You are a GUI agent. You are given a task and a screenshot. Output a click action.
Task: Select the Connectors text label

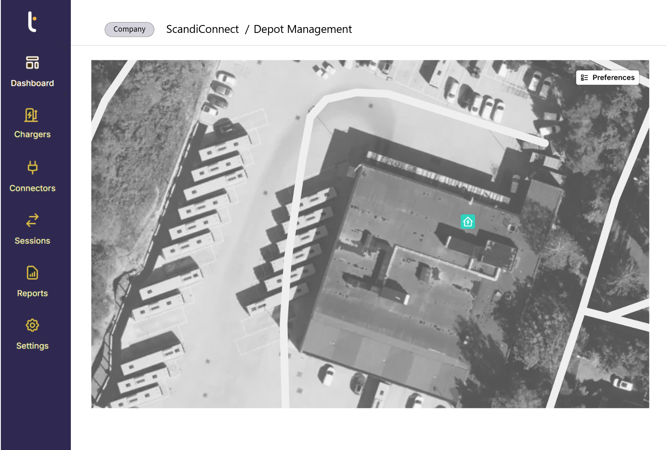tap(32, 188)
